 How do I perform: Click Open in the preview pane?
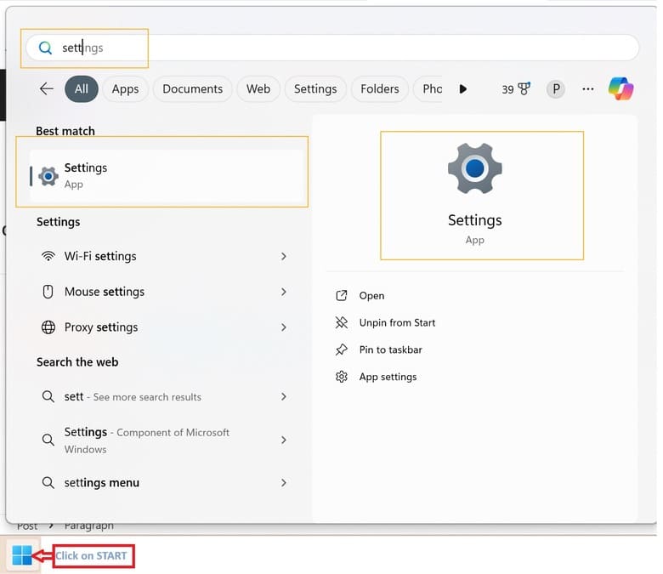pyautogui.click(x=371, y=296)
